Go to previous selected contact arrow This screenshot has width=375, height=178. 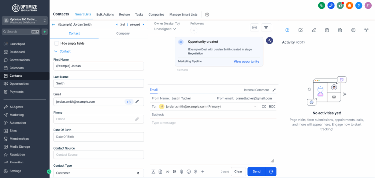pyautogui.click(x=117, y=24)
